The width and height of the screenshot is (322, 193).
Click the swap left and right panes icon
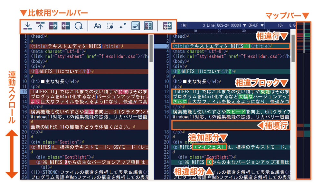[167, 26]
